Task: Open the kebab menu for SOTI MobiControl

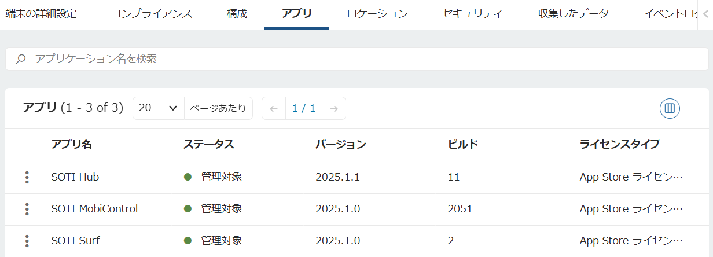Action: (x=27, y=210)
